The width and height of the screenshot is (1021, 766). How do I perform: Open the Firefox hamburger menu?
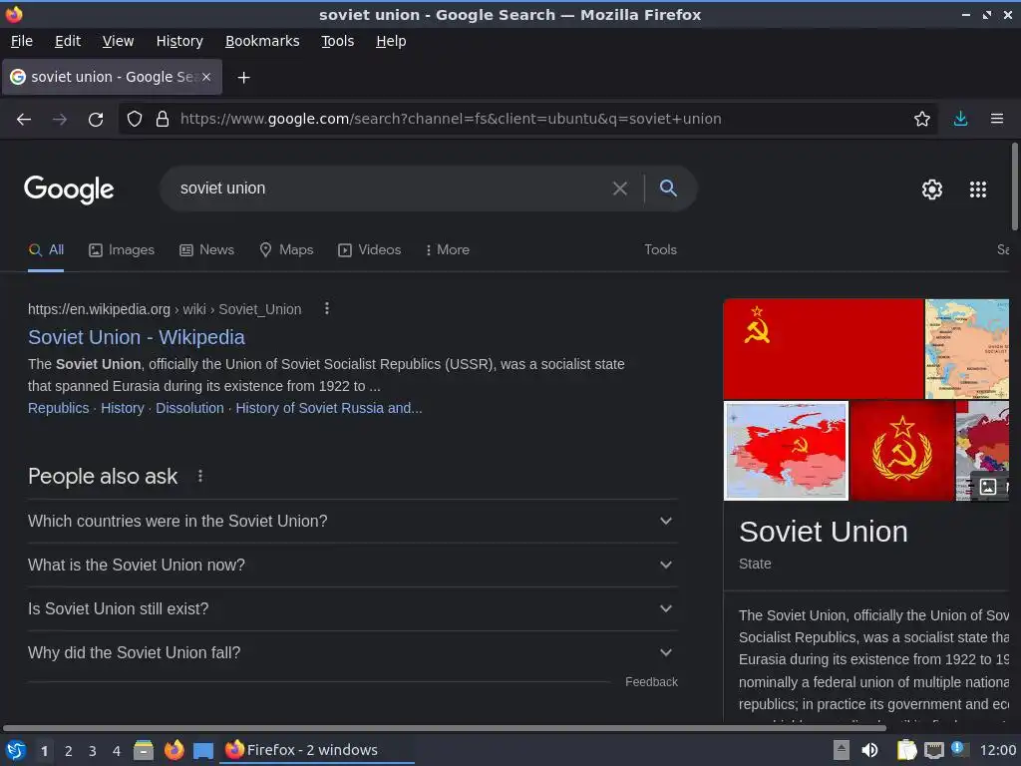tap(997, 119)
